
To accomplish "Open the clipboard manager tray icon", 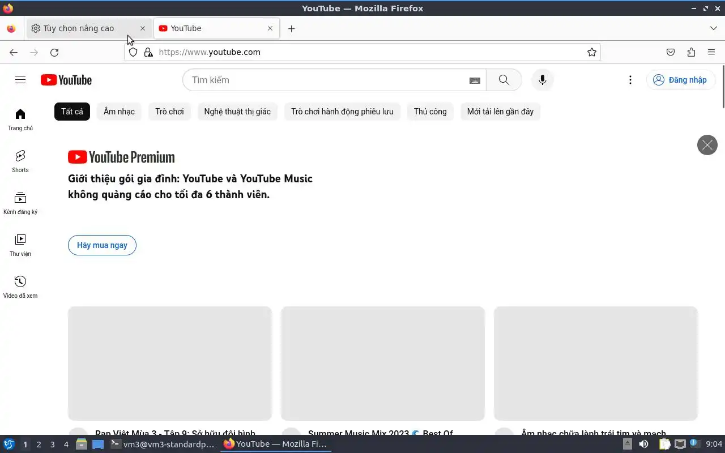I will point(664,444).
